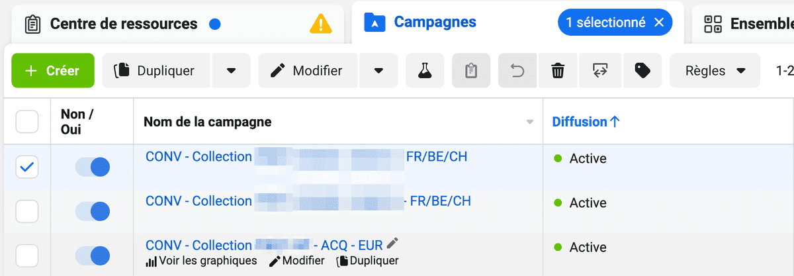This screenshot has width=794, height=276.
Task: Turn off the third campaign's toggle switch
Action: point(93,255)
